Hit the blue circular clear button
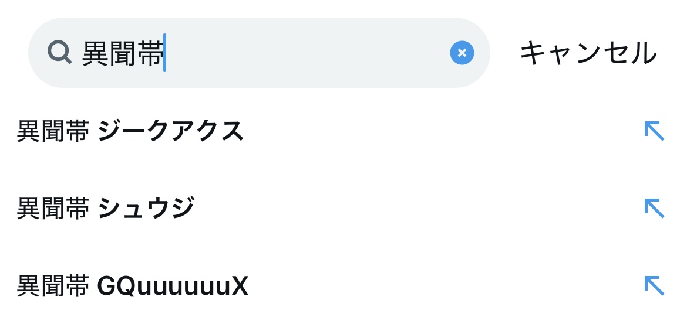 tap(462, 53)
